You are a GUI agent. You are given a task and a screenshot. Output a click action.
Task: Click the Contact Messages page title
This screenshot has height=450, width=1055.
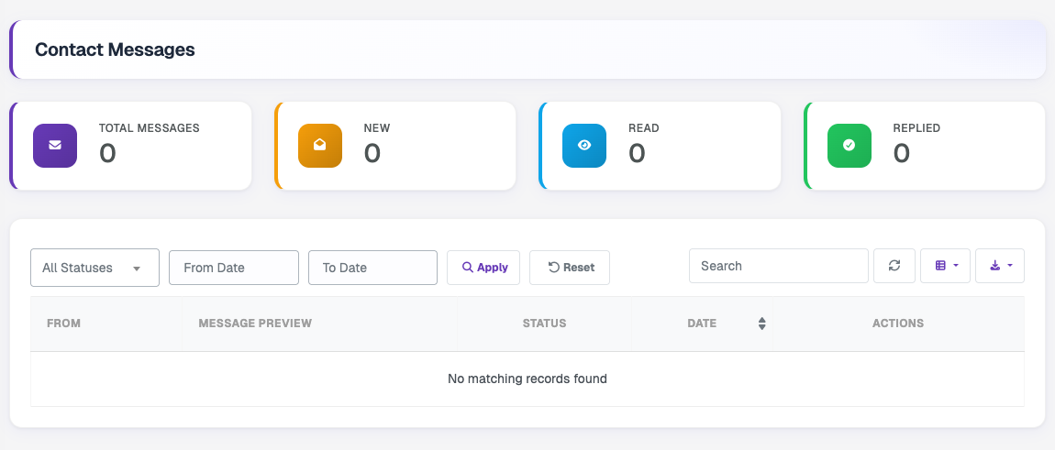[115, 49]
